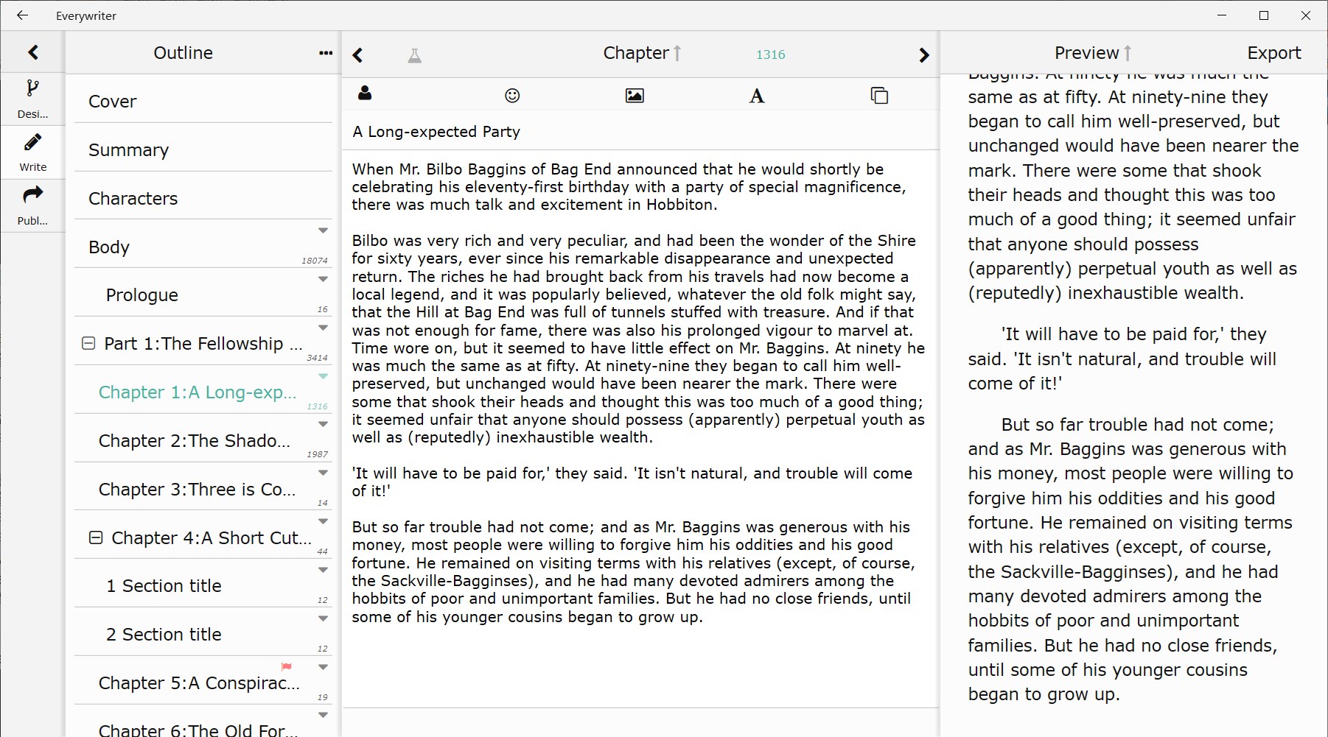Viewport: 1328px width, 737px height.
Task: Click the red flag on Chapter 5
Action: pyautogui.click(x=287, y=666)
